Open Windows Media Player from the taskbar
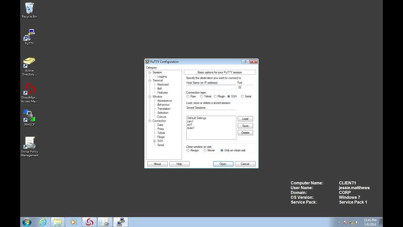403x227 pixels. [x=73, y=222]
